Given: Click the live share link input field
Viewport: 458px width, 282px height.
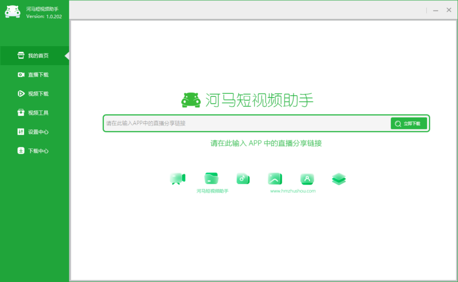Looking at the screenshot, I should click(x=246, y=123).
